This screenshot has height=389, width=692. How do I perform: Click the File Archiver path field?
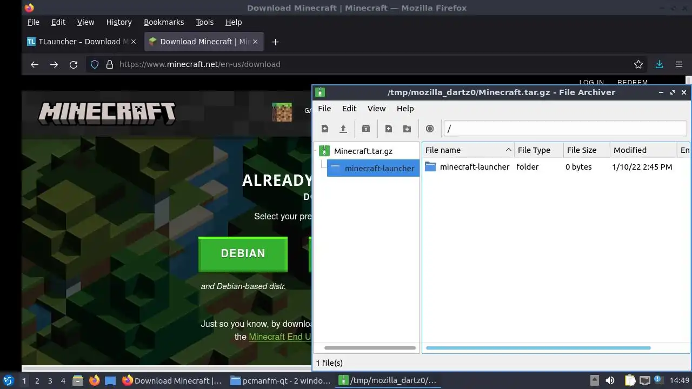click(x=565, y=129)
